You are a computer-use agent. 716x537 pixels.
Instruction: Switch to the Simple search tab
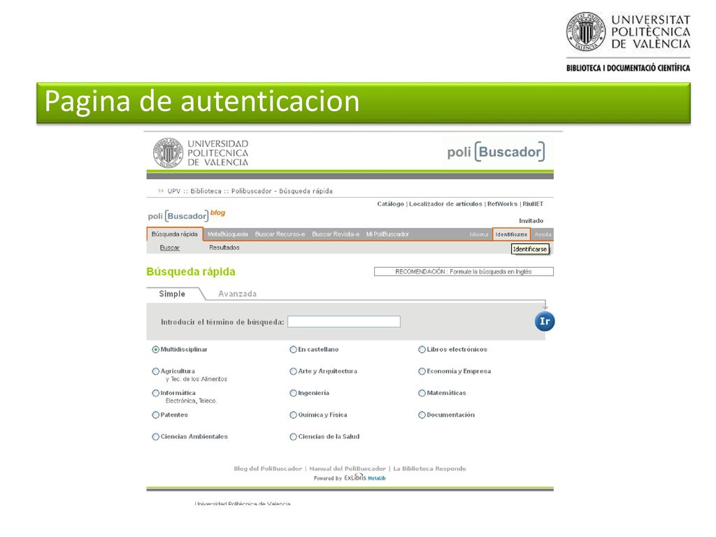click(172, 294)
